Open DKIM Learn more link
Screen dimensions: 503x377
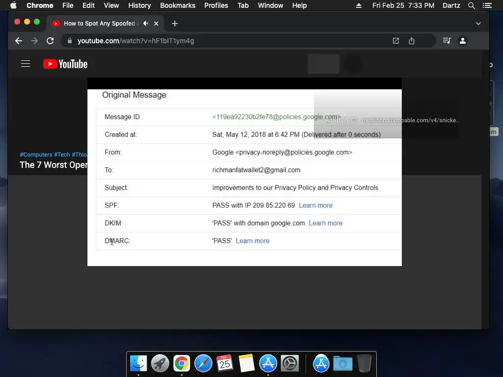(326, 223)
